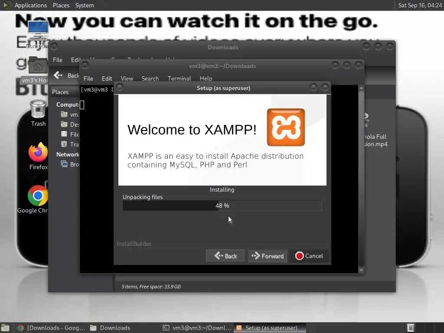Click the Forward button in Setup dialog
Image resolution: width=444 pixels, height=333 pixels.
[267, 256]
